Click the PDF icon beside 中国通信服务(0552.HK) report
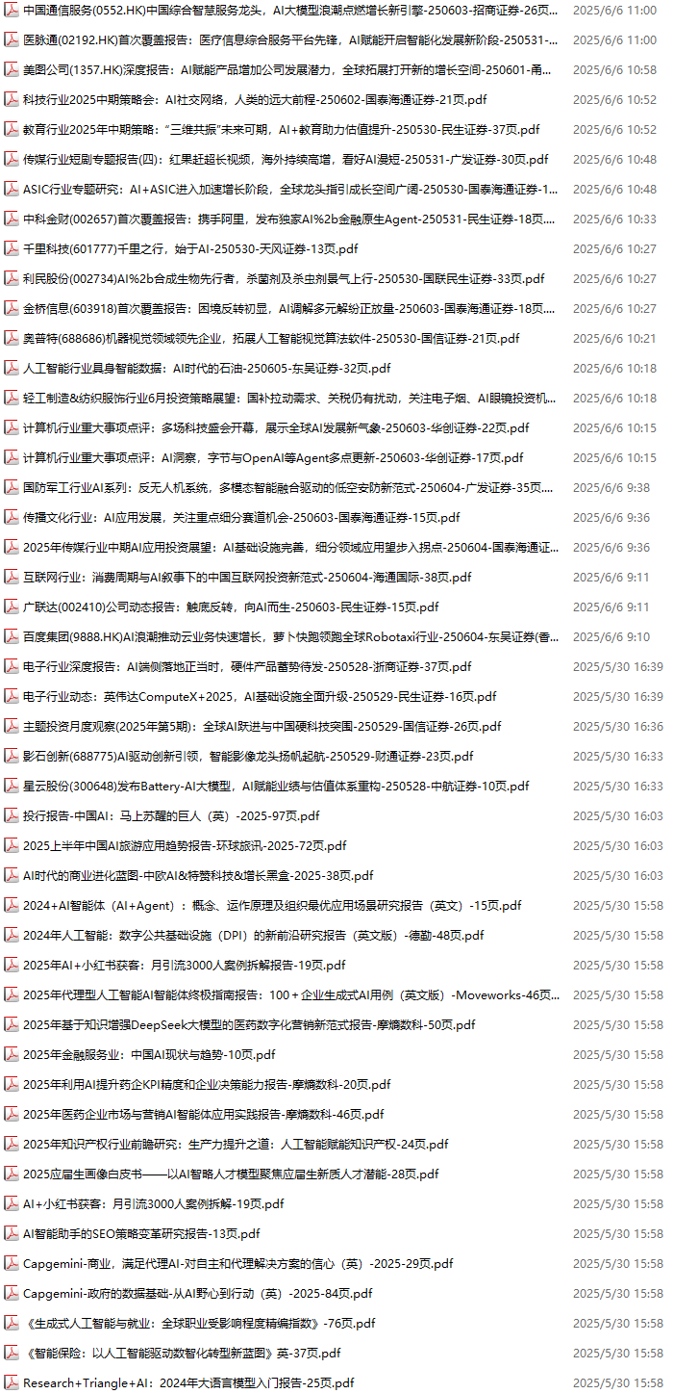This screenshot has width=673, height=1394. (12, 11)
